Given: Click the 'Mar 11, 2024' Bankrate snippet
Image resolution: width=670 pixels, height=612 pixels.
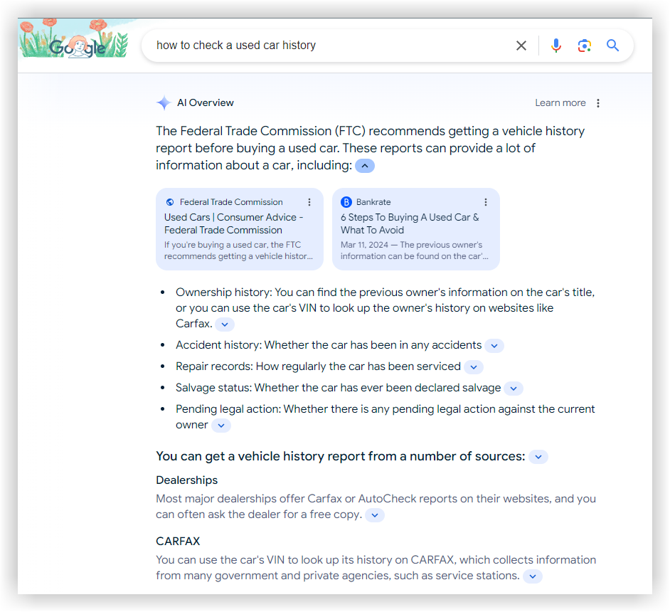Looking at the screenshot, I should tap(415, 250).
